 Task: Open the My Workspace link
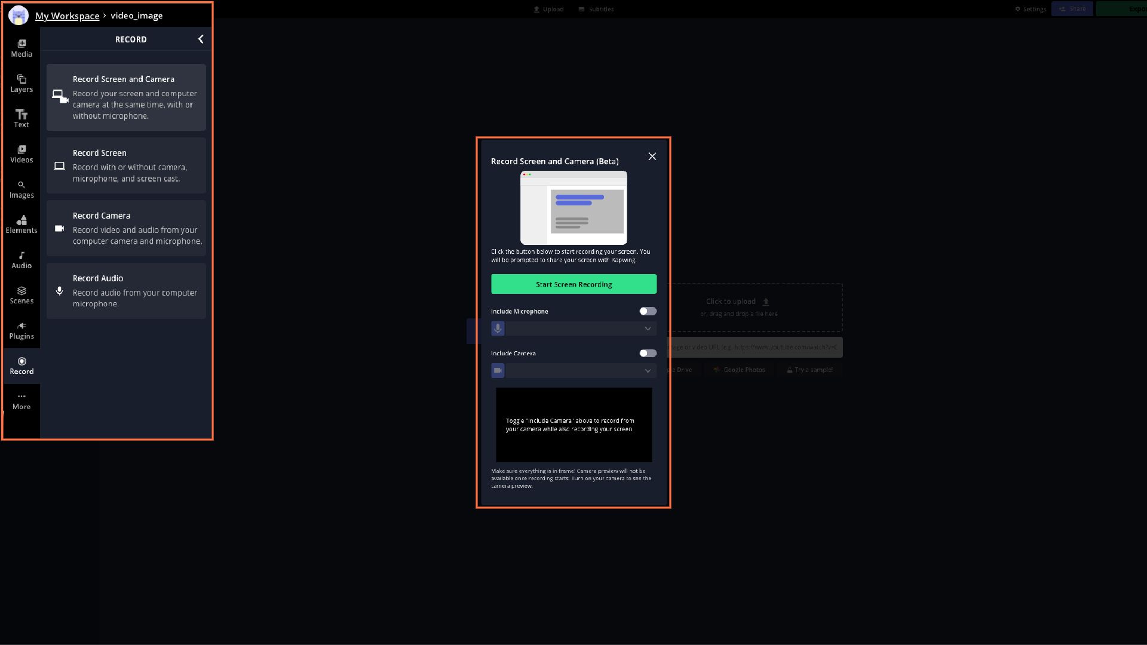[x=67, y=16]
